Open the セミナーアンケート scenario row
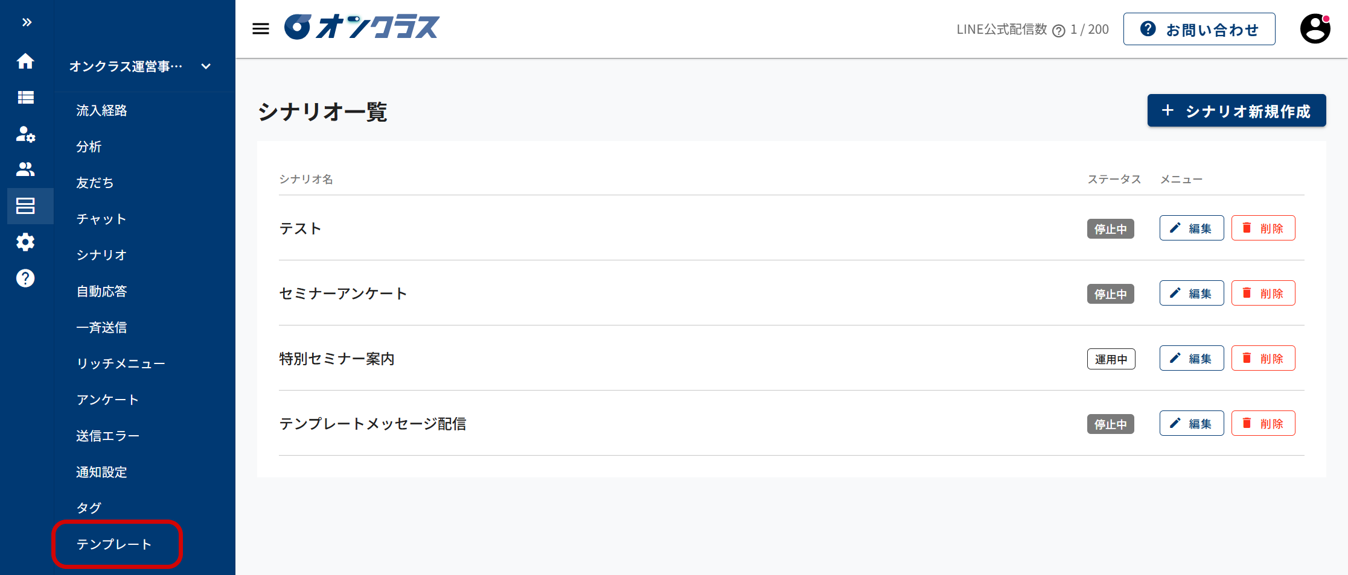The height and width of the screenshot is (575, 1348). [343, 294]
